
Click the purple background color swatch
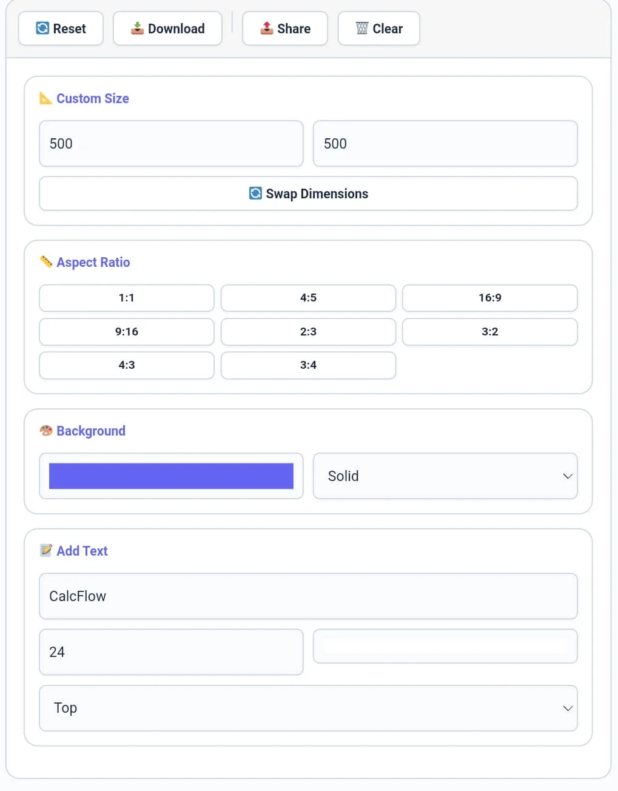[171, 476]
